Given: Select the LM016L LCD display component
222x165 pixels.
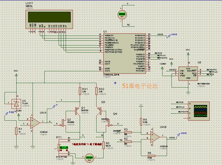Looking at the screenshot, I should 49,19.
